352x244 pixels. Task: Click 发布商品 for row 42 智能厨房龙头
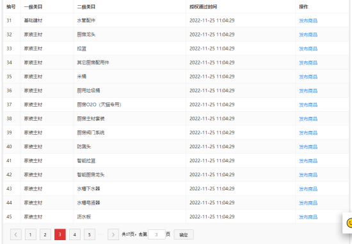click(x=308, y=175)
